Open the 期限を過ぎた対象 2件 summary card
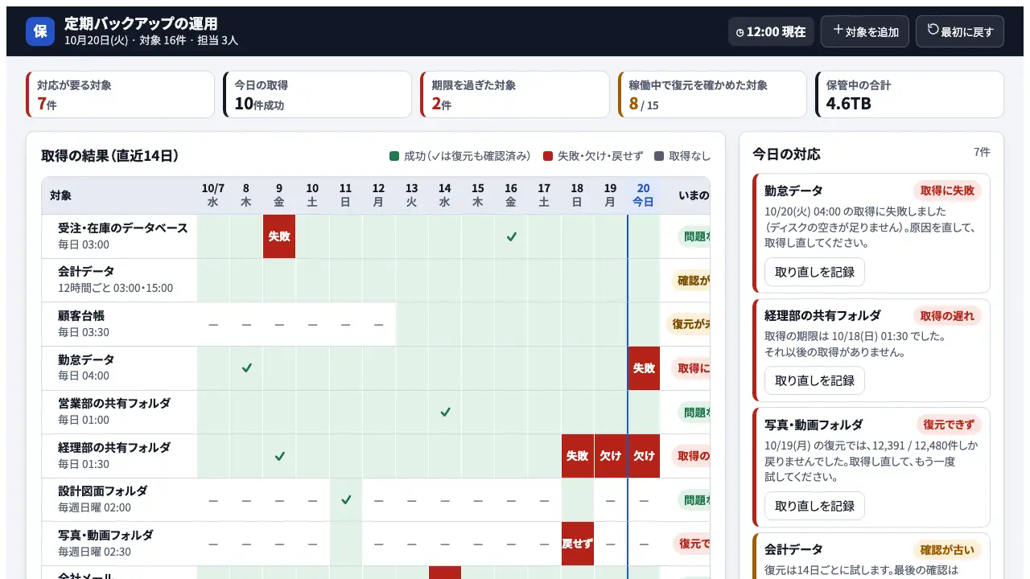 [x=514, y=94]
